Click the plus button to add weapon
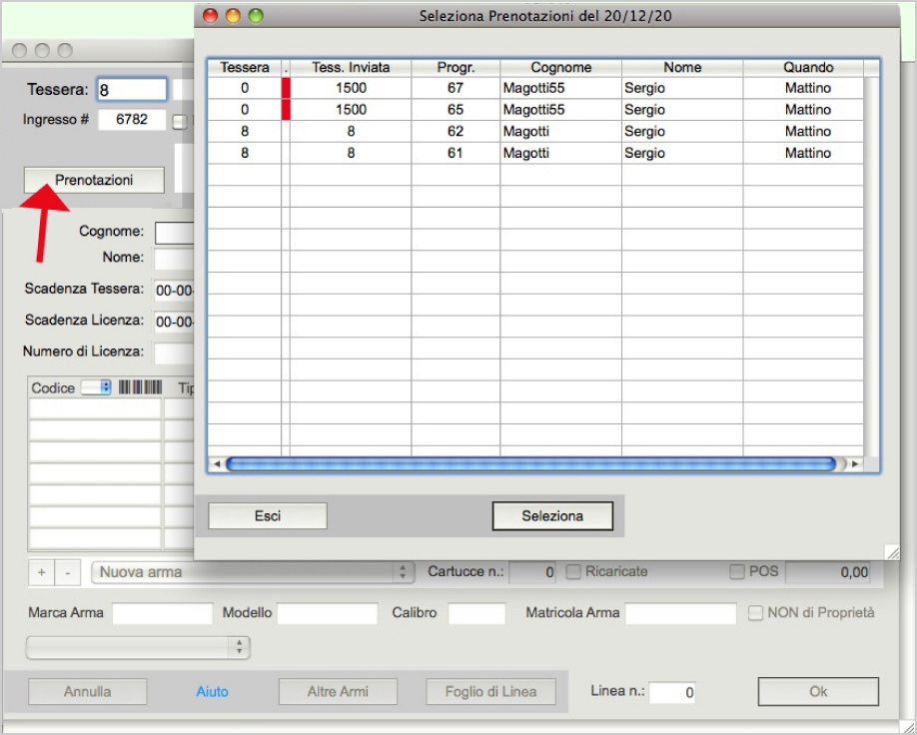The height and width of the screenshot is (735, 917). click(41, 573)
